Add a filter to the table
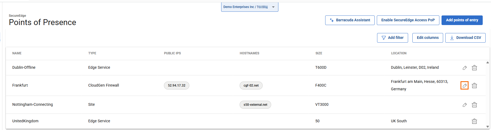 [392, 38]
